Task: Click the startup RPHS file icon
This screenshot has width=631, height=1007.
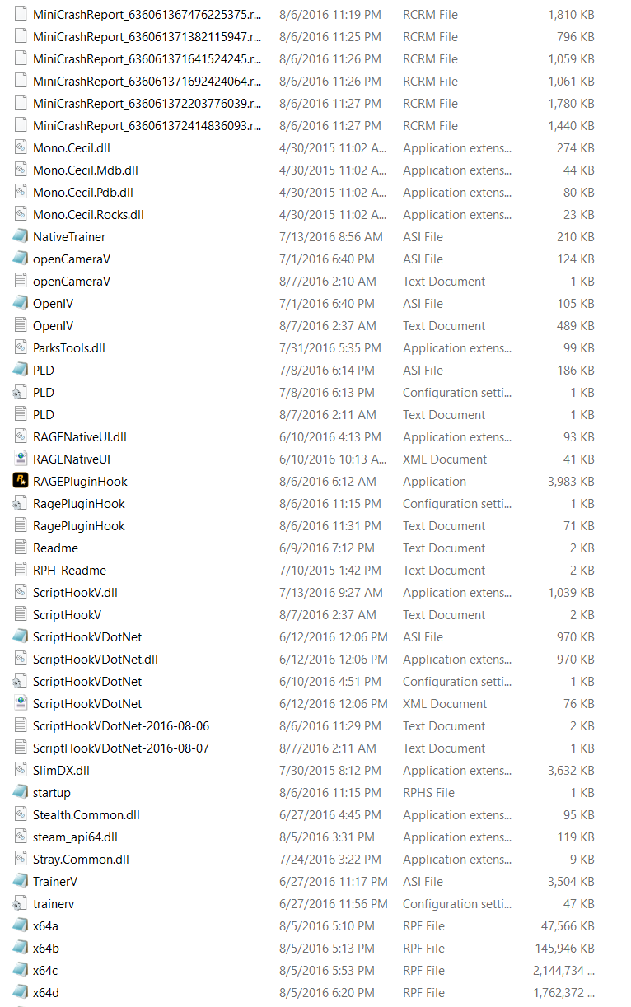Action: point(21,792)
